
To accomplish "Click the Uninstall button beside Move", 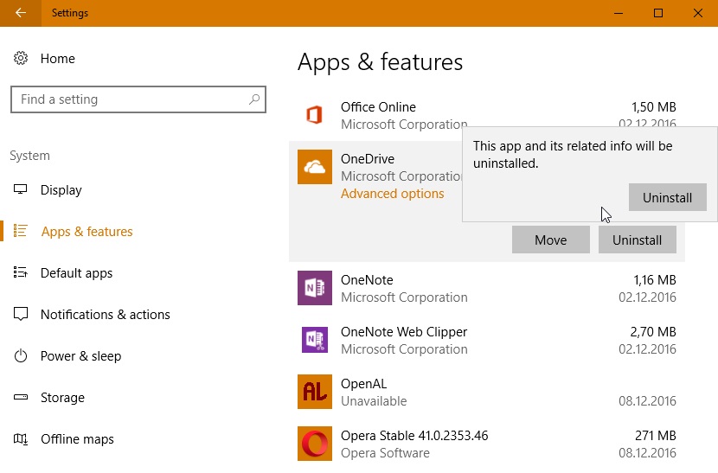I will coord(637,240).
